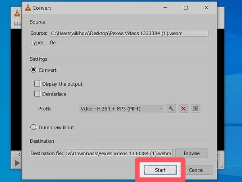Click the Destination file input field

(x=119, y=153)
